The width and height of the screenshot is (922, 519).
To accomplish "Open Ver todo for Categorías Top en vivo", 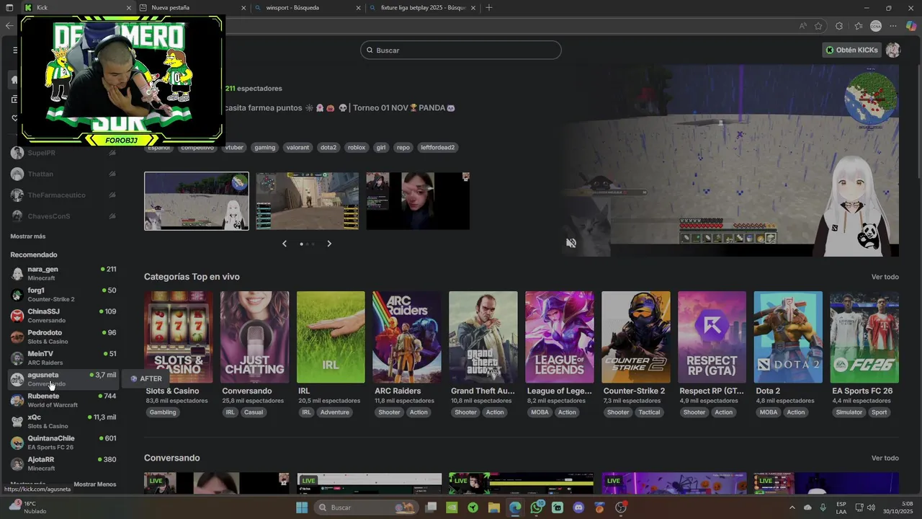I will [x=885, y=277].
